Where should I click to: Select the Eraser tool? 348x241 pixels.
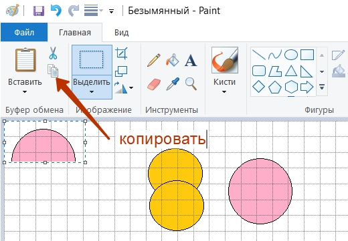pos(154,84)
